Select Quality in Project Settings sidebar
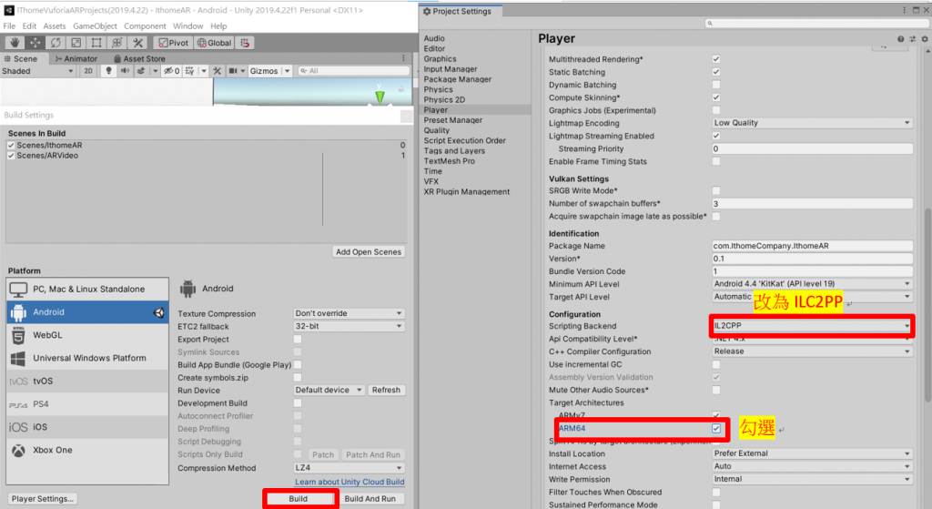The image size is (932, 509). click(437, 130)
